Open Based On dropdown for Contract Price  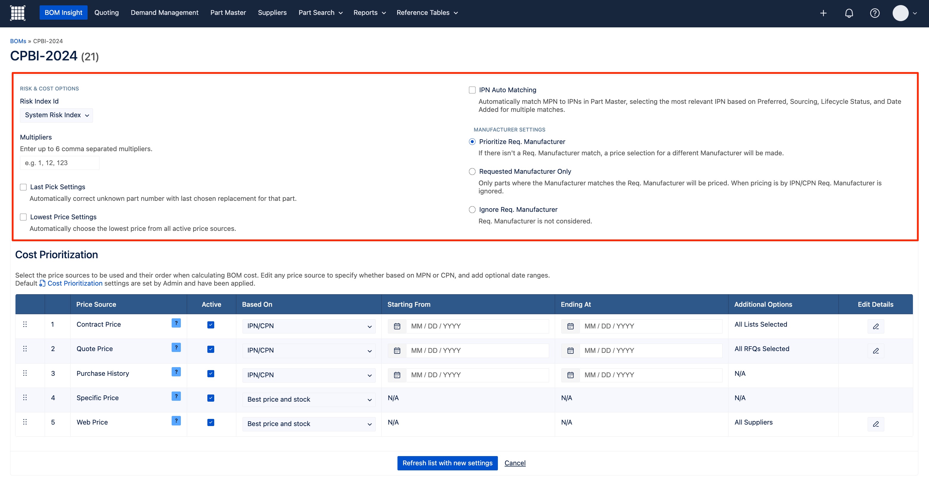pyautogui.click(x=309, y=326)
